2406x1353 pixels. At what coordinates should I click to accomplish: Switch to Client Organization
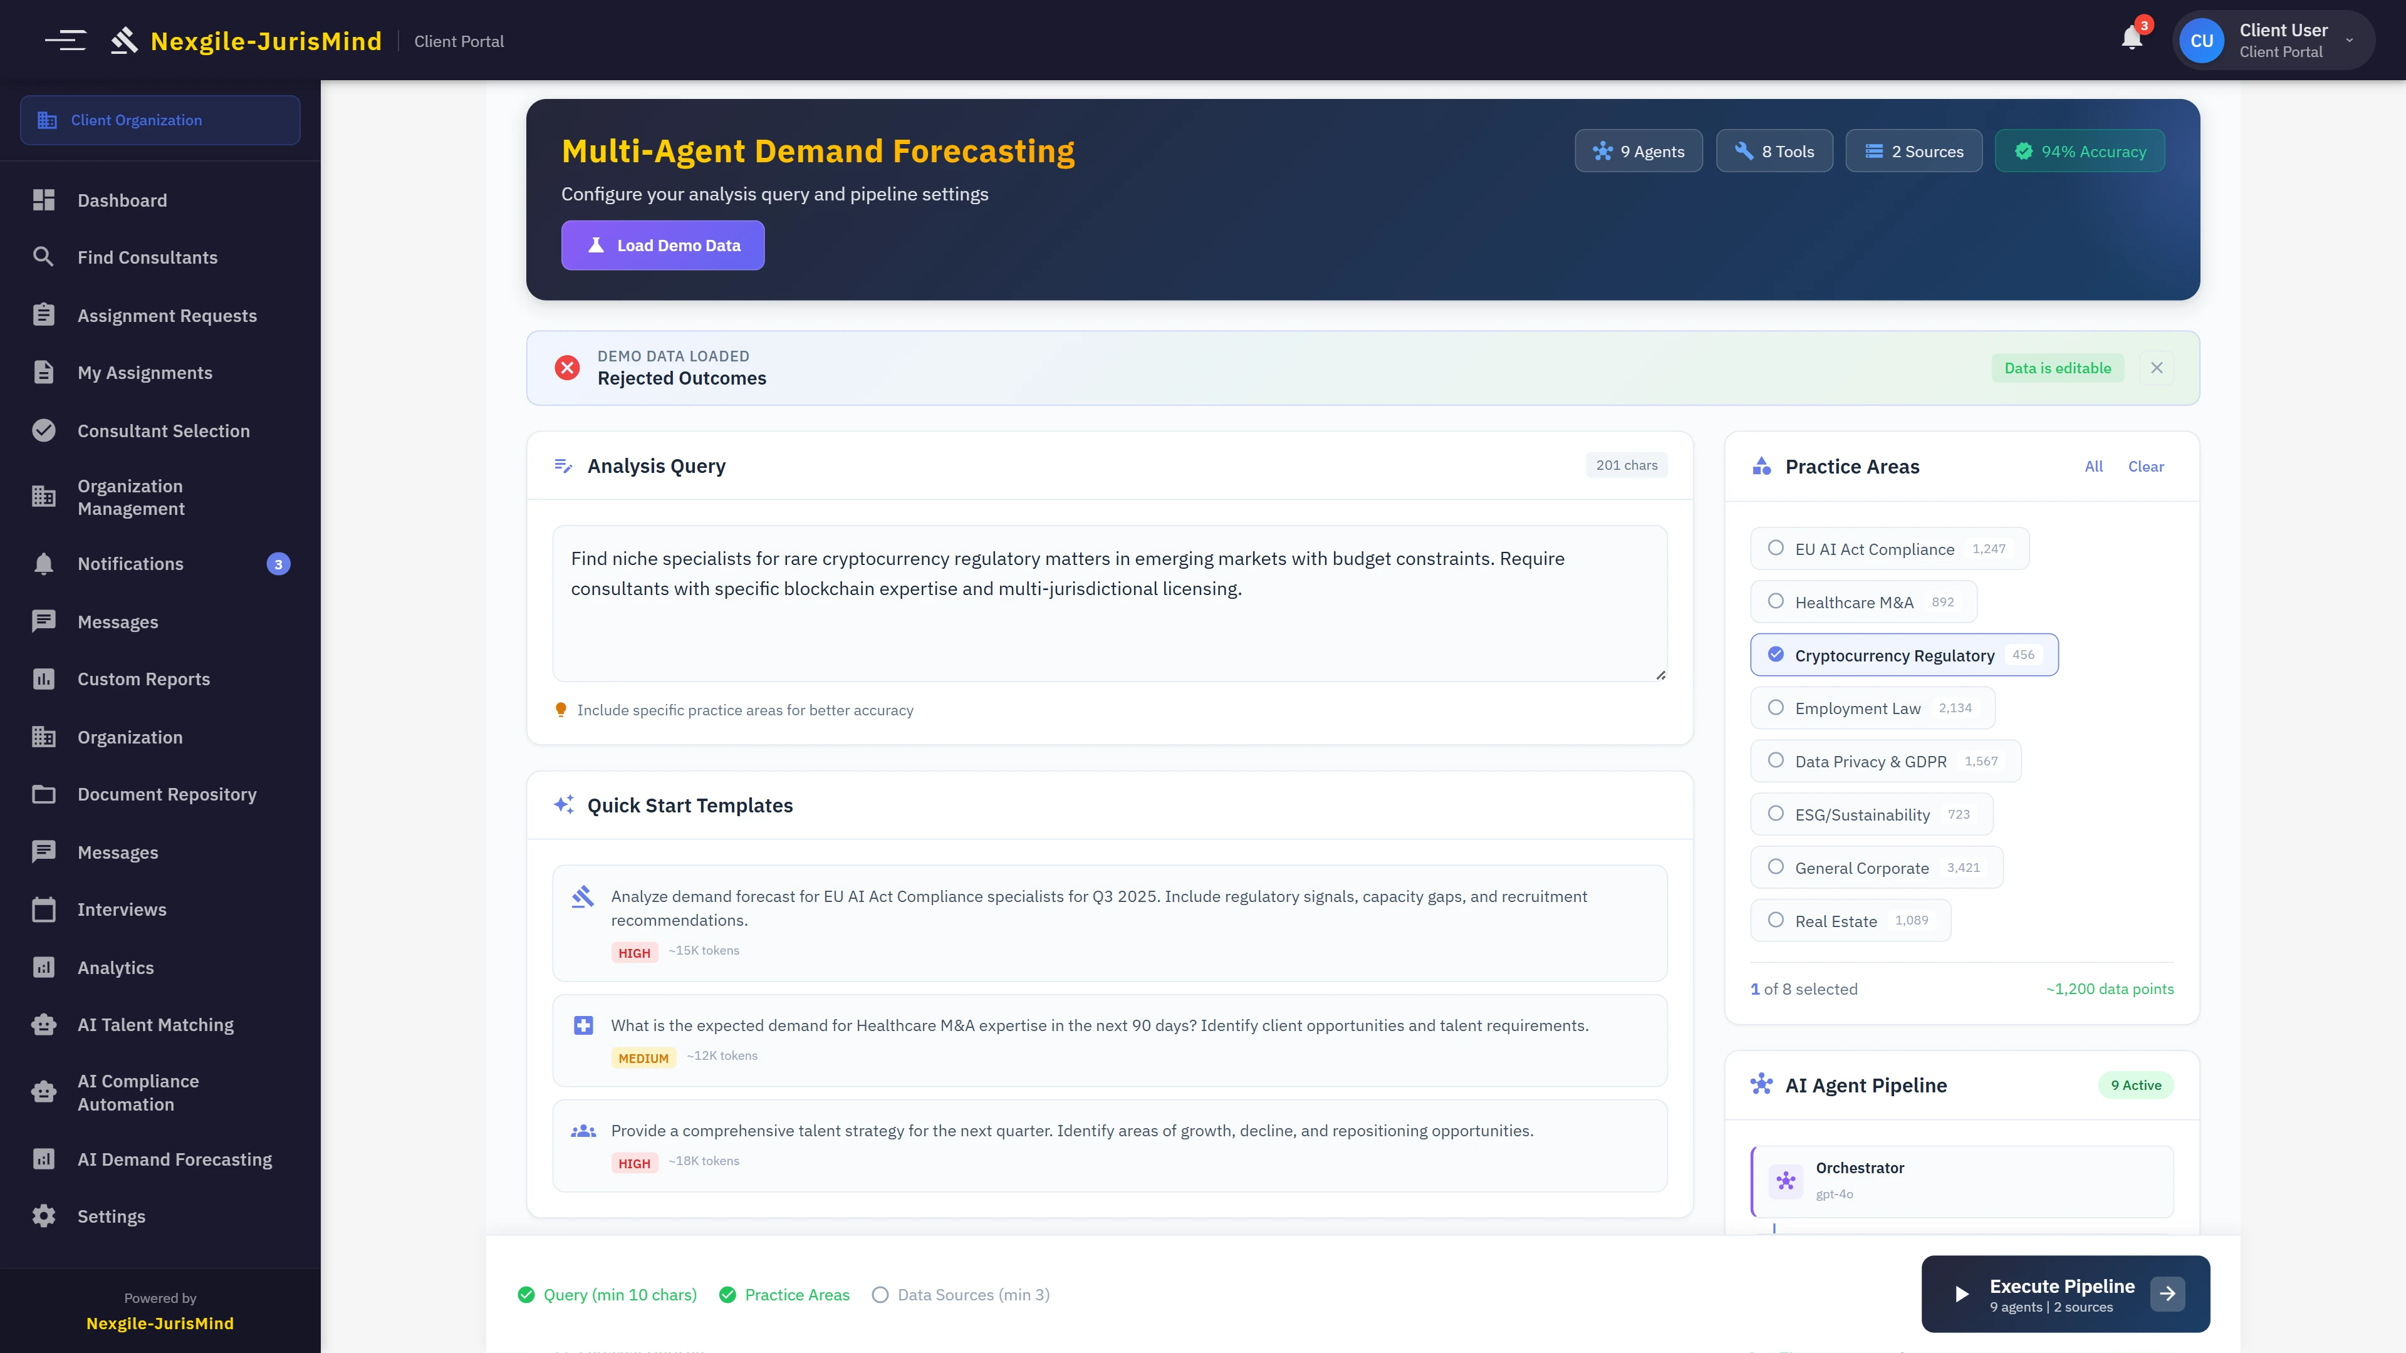[x=137, y=120]
